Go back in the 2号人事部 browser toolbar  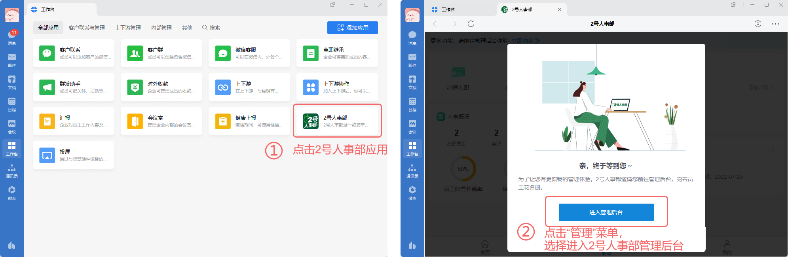(436, 24)
